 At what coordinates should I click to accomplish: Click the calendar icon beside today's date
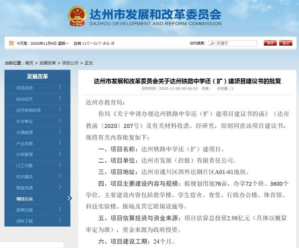pos(11,43)
